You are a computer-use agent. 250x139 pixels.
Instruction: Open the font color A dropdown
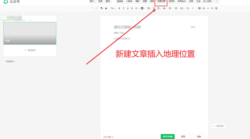click(x=137, y=8)
